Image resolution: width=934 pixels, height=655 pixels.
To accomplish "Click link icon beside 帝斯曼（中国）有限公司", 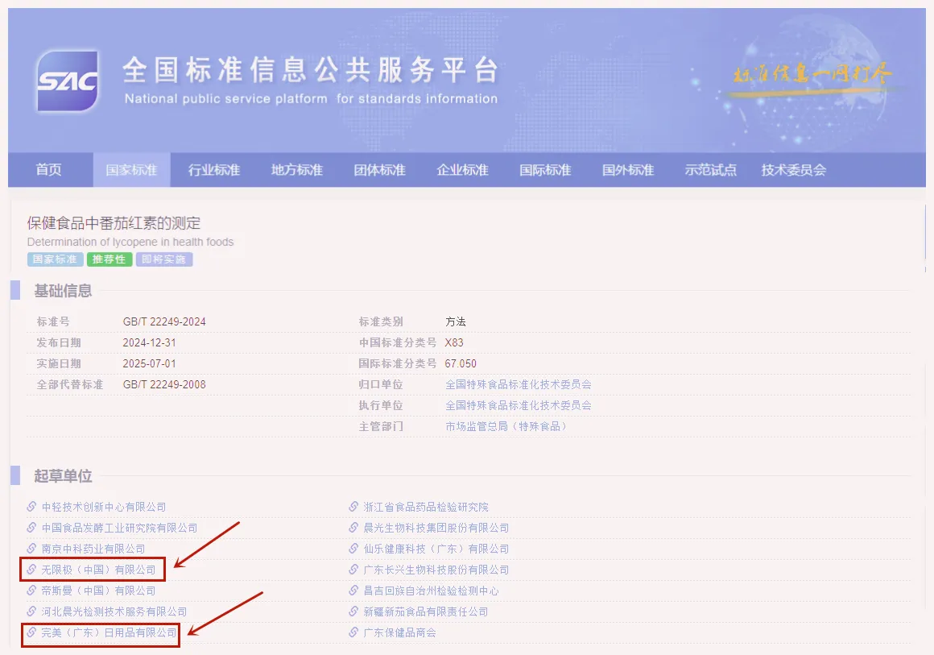I will (x=31, y=590).
